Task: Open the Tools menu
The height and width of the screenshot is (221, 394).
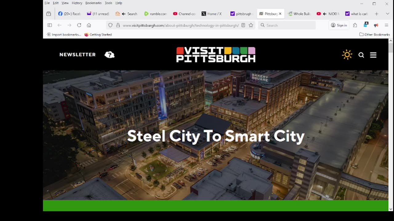Action: click(x=108, y=3)
